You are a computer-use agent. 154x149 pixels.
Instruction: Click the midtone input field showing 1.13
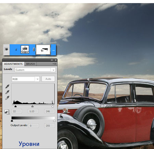pyautogui.click(x=33, y=111)
